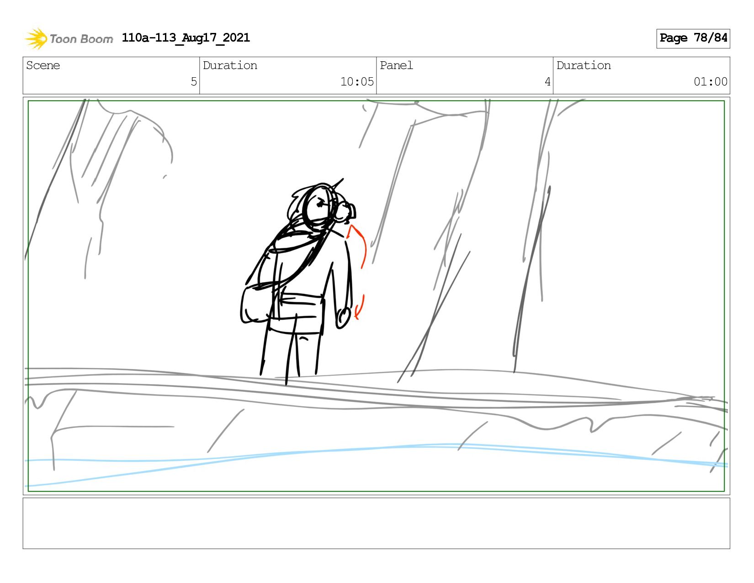Click the storyboard panel character sketch

pos(299,281)
